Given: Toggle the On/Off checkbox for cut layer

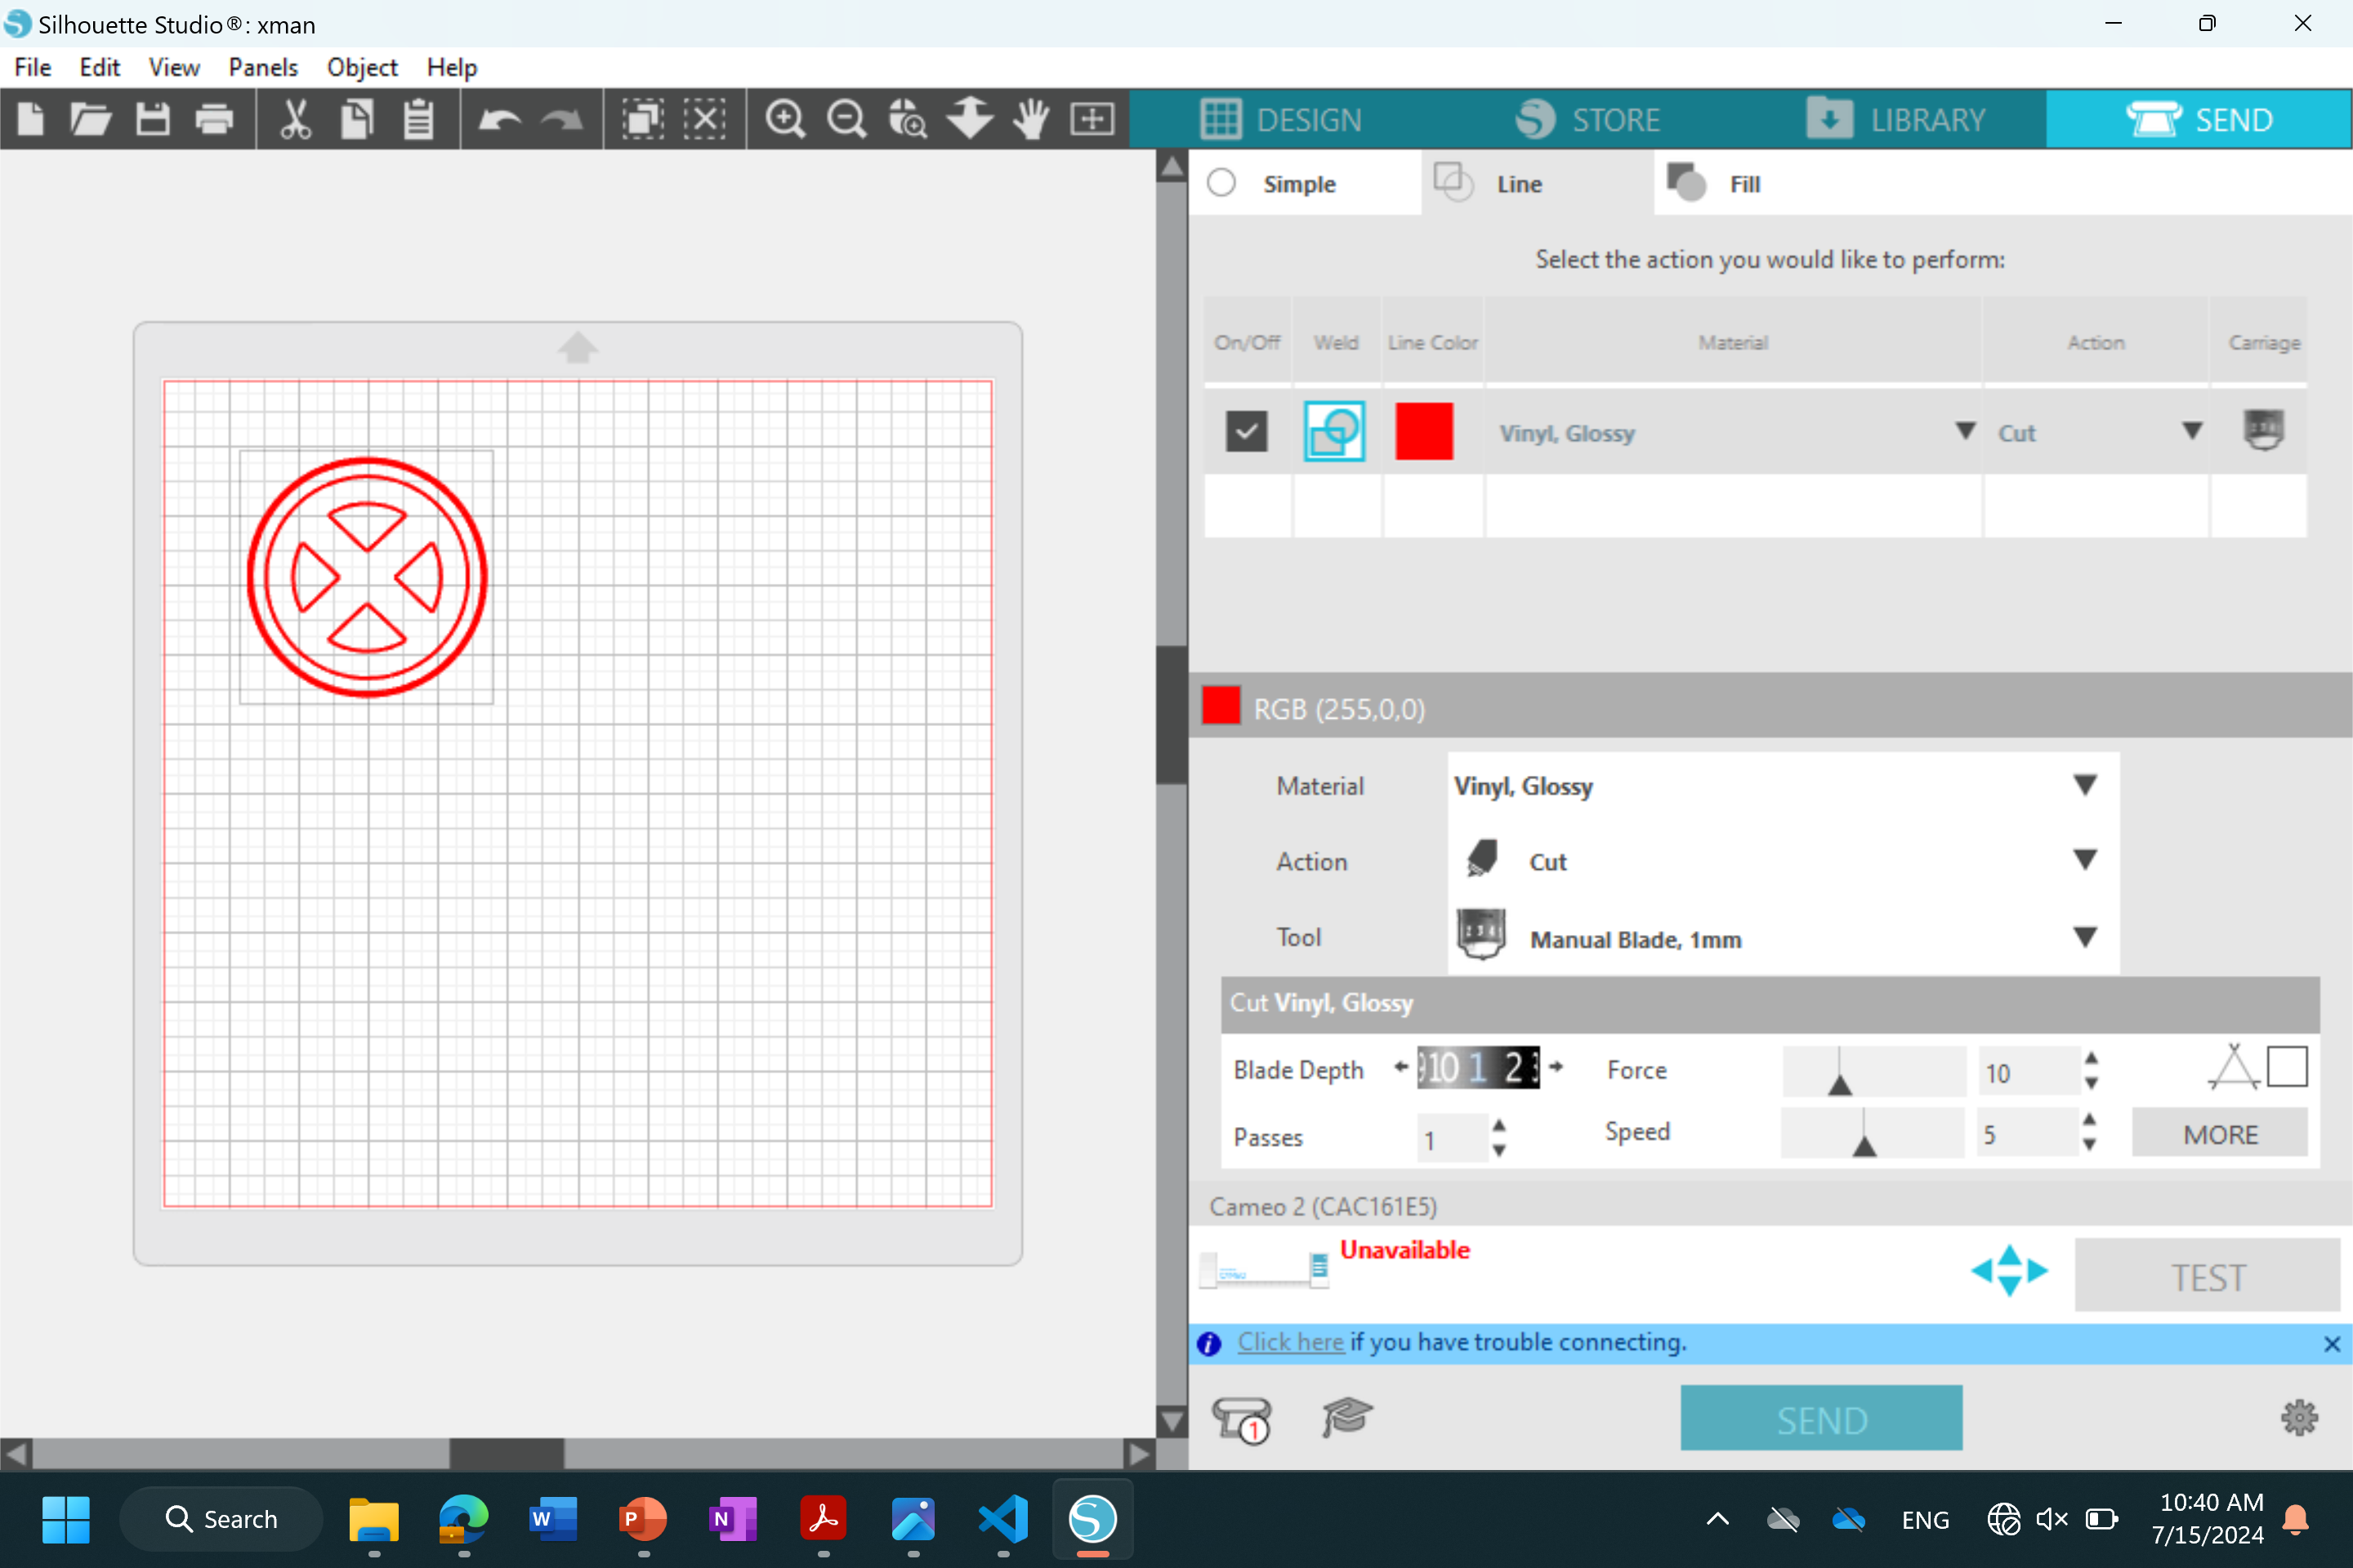Looking at the screenshot, I should (1245, 432).
